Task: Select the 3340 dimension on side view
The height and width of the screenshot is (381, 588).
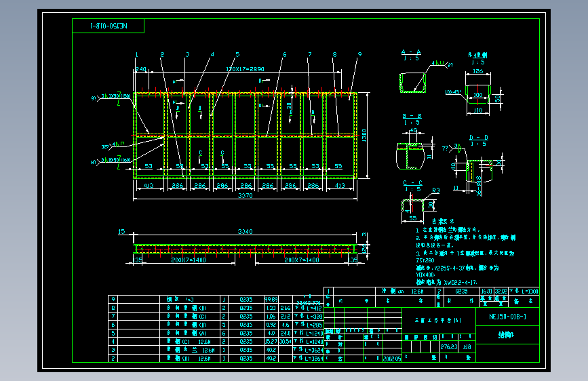Action: 245,231
